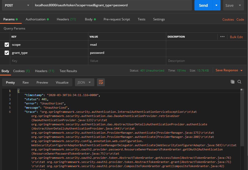Open request Headers (11) tab
This screenshot has height=170, width=248.
(66, 19)
